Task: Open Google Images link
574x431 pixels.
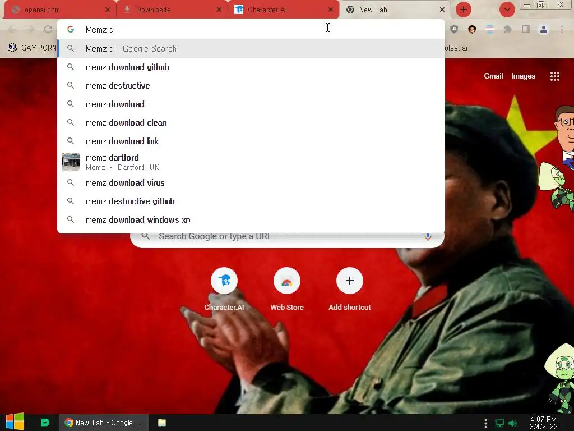Action: point(523,76)
